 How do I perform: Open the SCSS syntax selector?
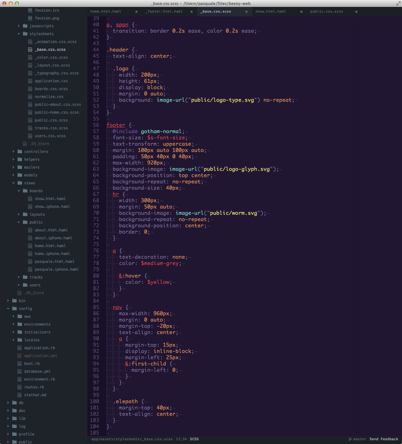tap(194, 439)
